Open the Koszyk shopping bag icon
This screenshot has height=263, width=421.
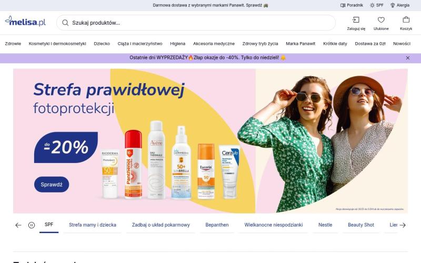(x=406, y=20)
